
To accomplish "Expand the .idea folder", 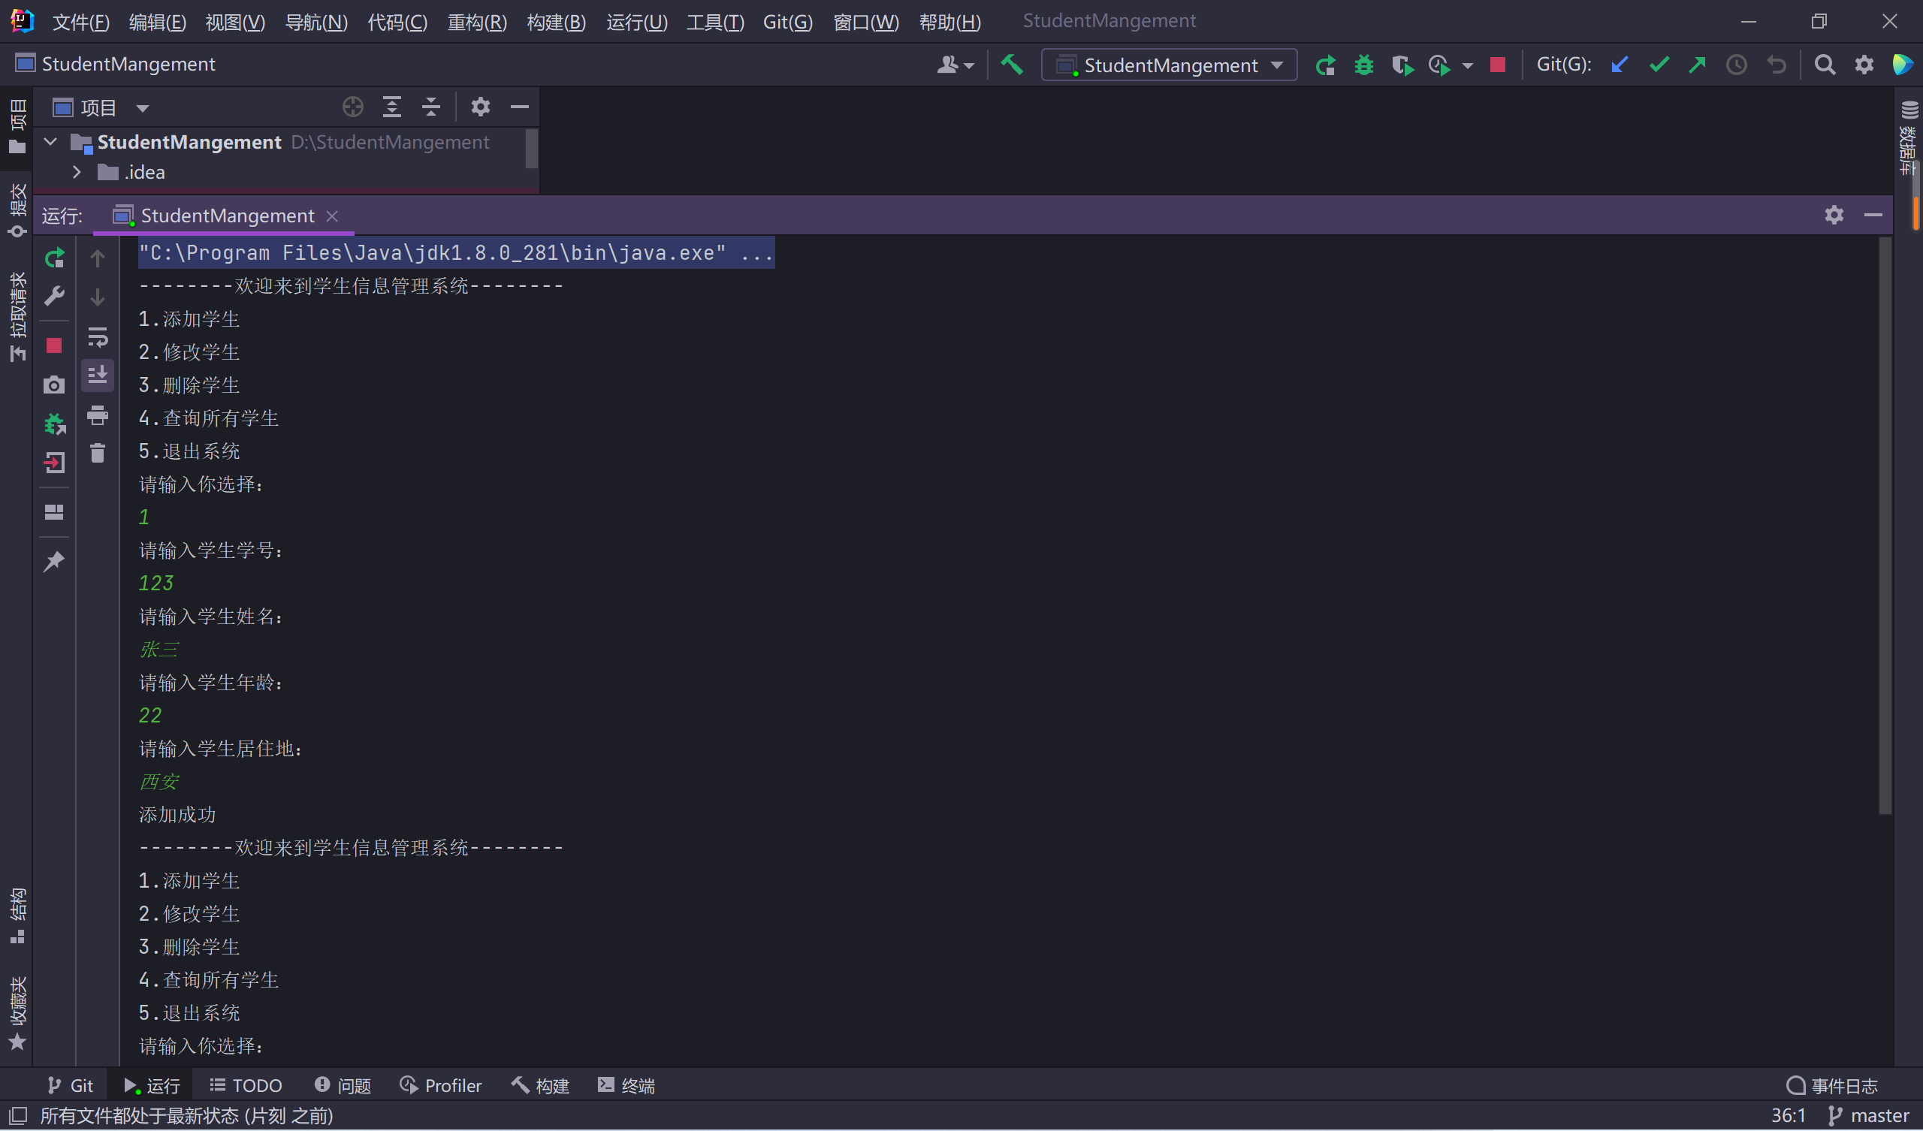I will click(x=77, y=172).
